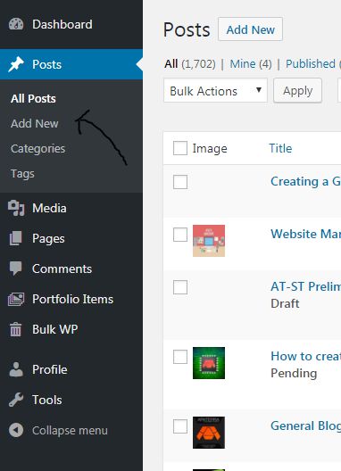Click the Posts pushpin icon
Screen dimensions: 341x471
point(16,64)
